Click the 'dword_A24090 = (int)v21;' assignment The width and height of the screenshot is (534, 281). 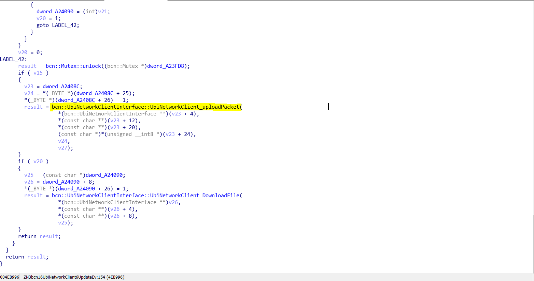pyautogui.click(x=73, y=12)
